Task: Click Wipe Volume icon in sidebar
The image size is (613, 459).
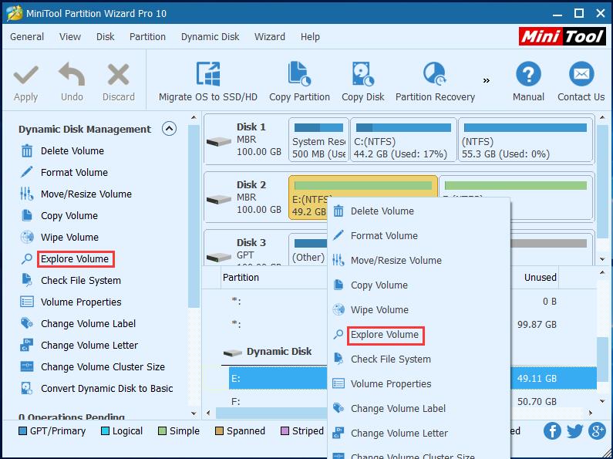Action: (x=26, y=237)
